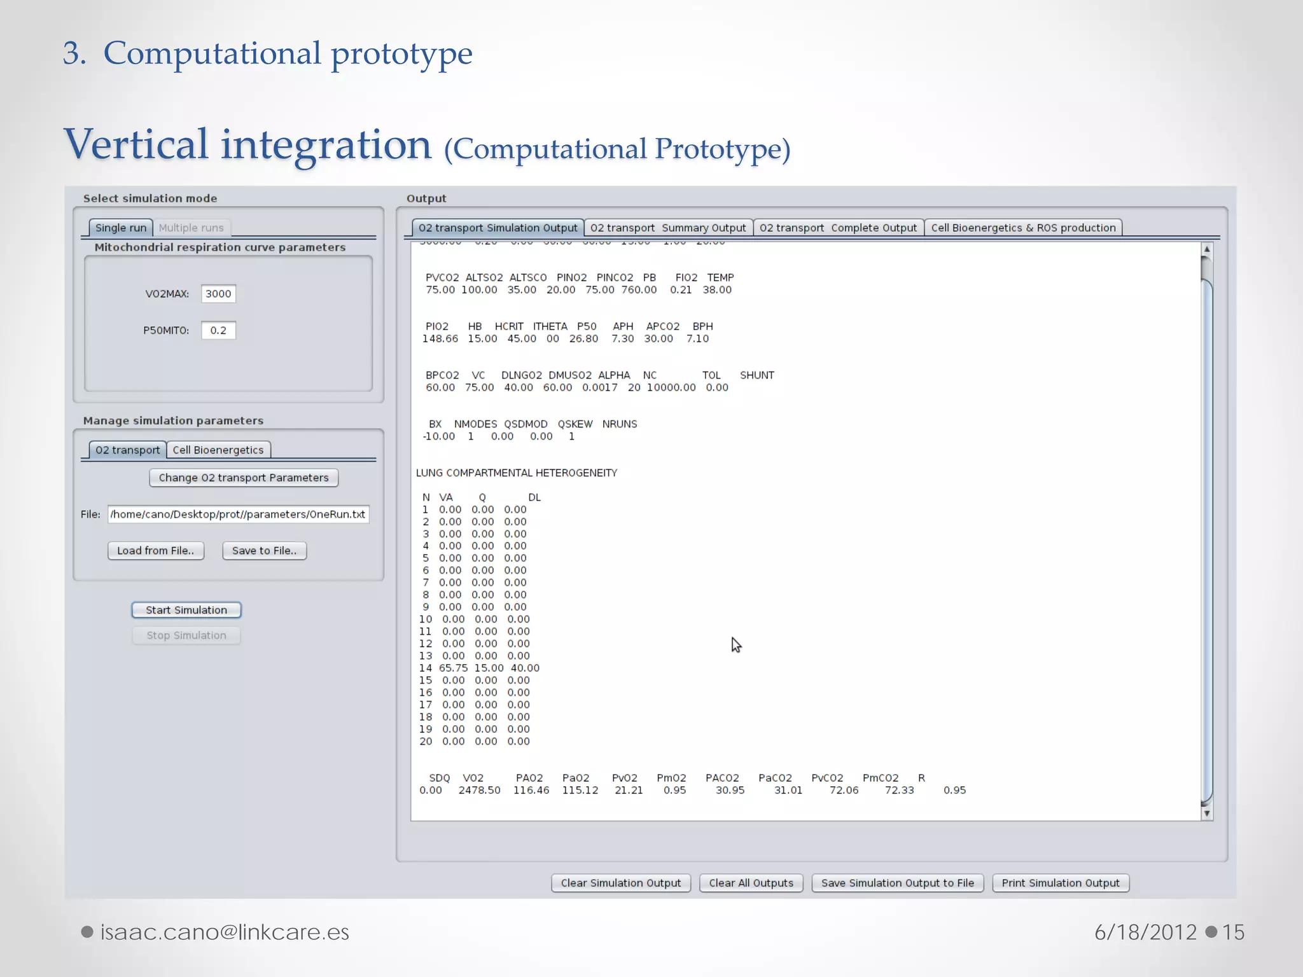Click PaCO2 value 31.01
The width and height of the screenshot is (1303, 977).
(788, 791)
